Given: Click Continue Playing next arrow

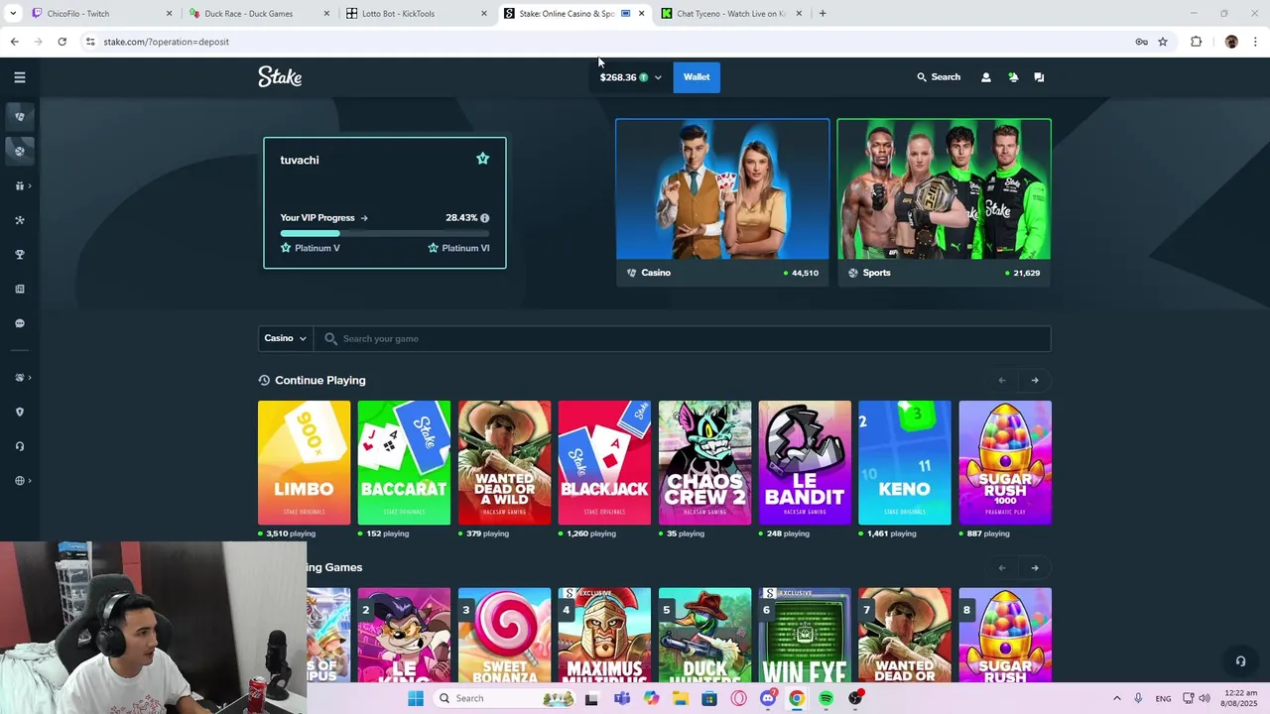Looking at the screenshot, I should point(1035,380).
